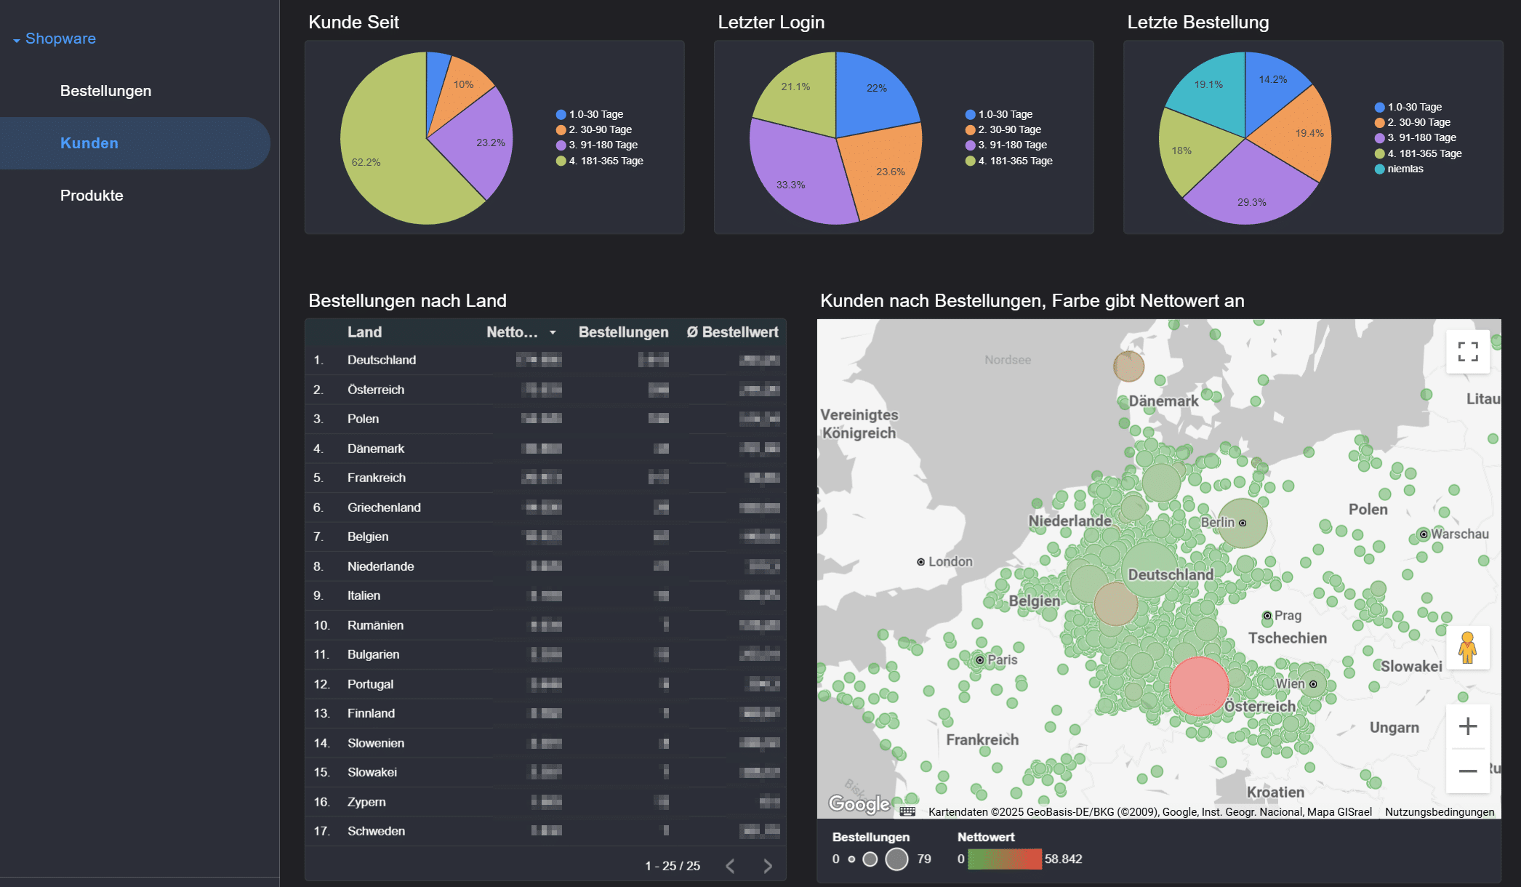Click the Nettowert color gradient legend
The width and height of the screenshot is (1521, 887).
tap(1004, 859)
